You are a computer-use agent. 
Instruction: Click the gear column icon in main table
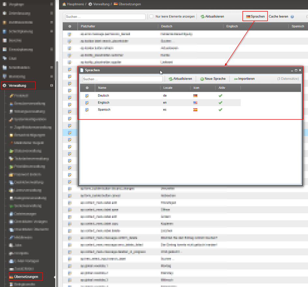[x=70, y=26]
